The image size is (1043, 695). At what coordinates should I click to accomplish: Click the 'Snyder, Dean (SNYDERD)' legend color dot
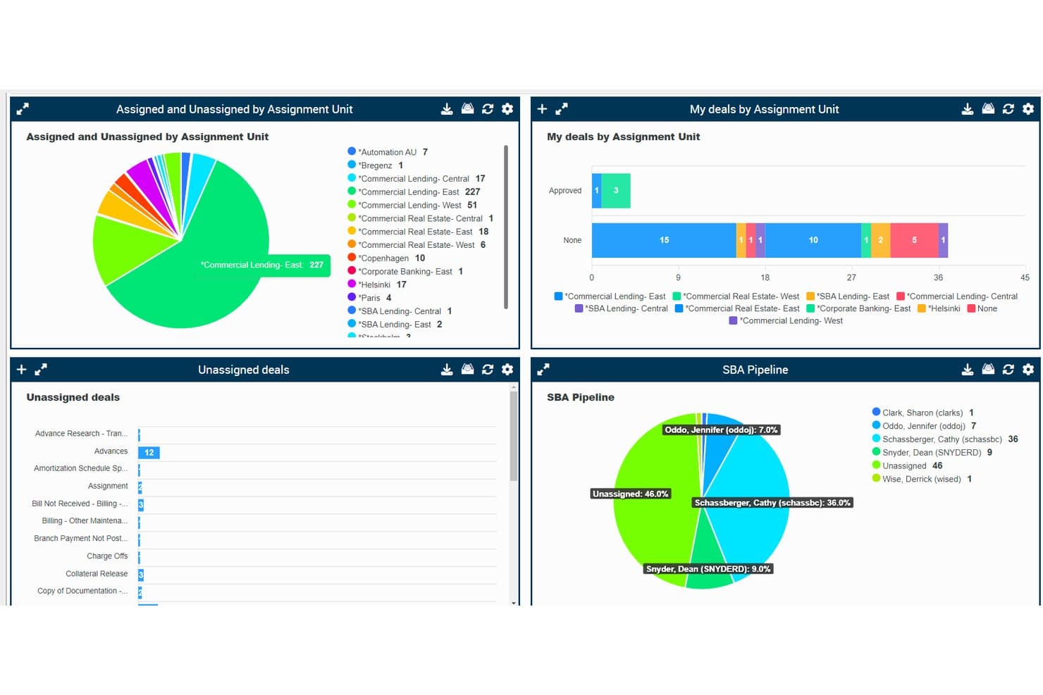tap(876, 452)
